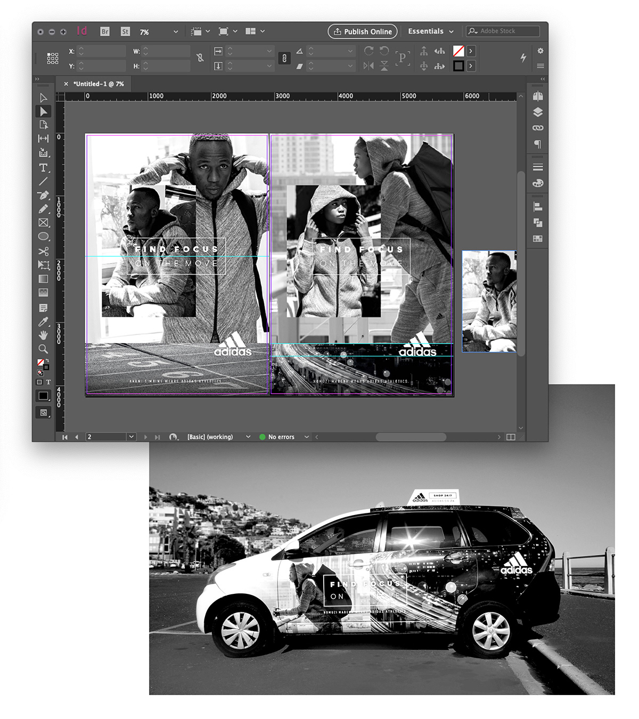Select the Hand tool
This screenshot has height=719, width=639.
tap(44, 335)
